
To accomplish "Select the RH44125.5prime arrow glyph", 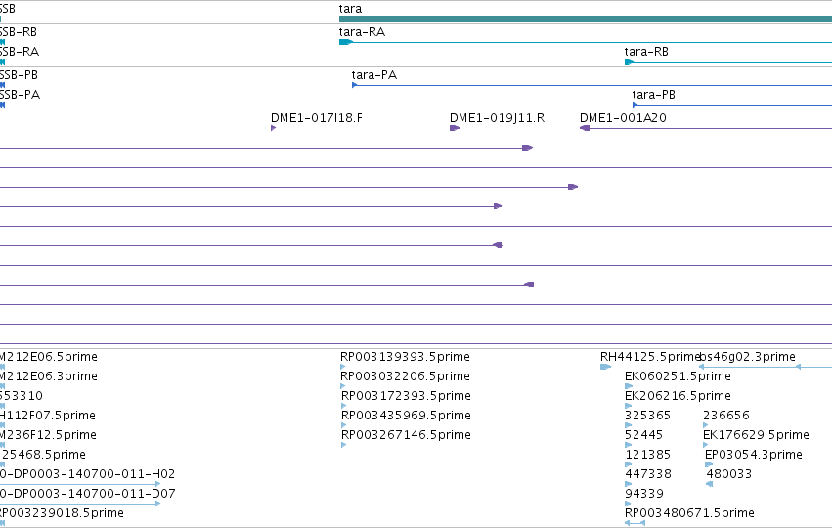I will [606, 366].
